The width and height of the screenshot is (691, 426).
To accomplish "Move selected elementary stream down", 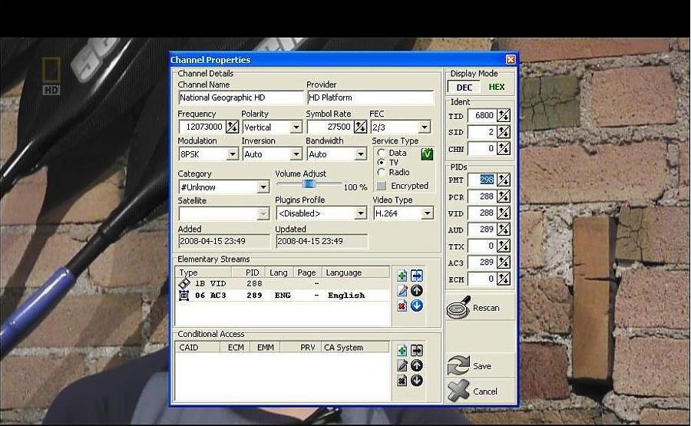I will pyautogui.click(x=416, y=305).
